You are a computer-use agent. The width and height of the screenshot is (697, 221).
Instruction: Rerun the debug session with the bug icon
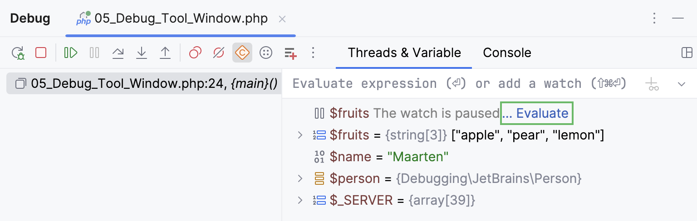pos(18,53)
